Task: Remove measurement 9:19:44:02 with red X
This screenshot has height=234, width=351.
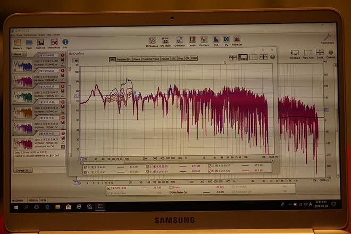Action: click(62, 55)
